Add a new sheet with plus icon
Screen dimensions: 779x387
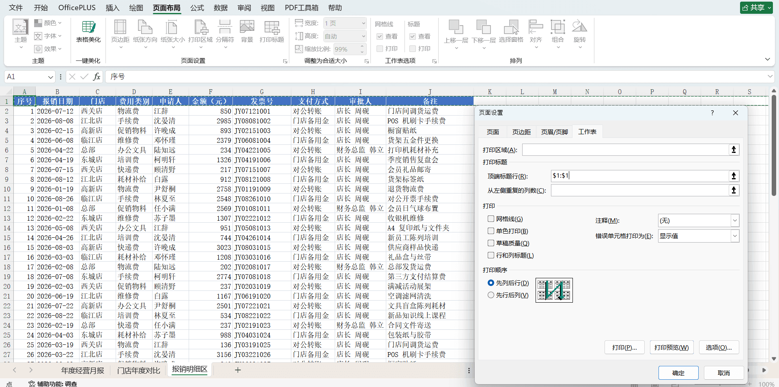(x=238, y=370)
